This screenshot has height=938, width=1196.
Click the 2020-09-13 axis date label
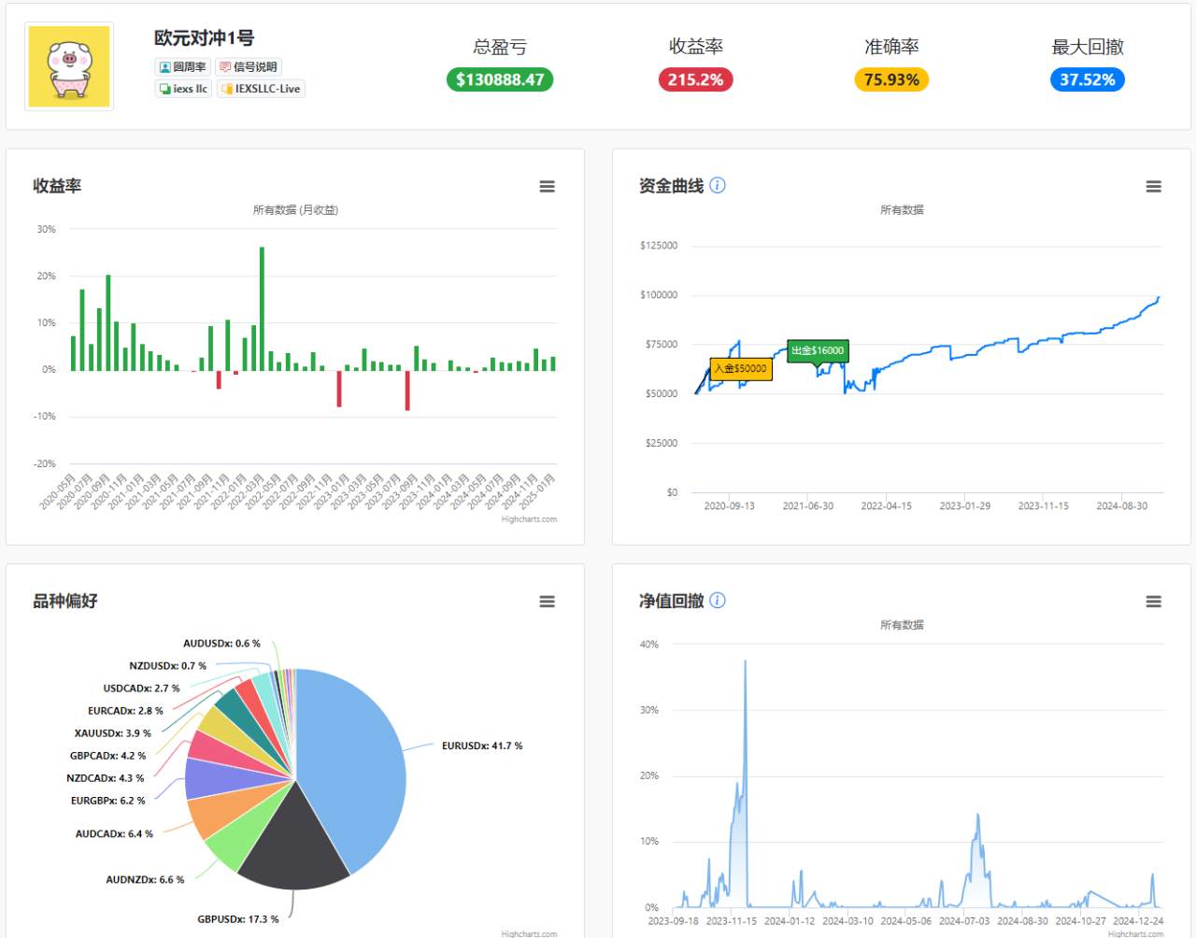730,505
